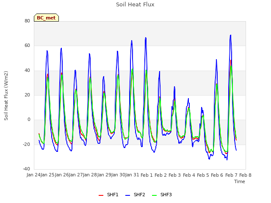271x203 pixels.
Task: Click the Feb 3 x-axis label
Action: pos(174,175)
